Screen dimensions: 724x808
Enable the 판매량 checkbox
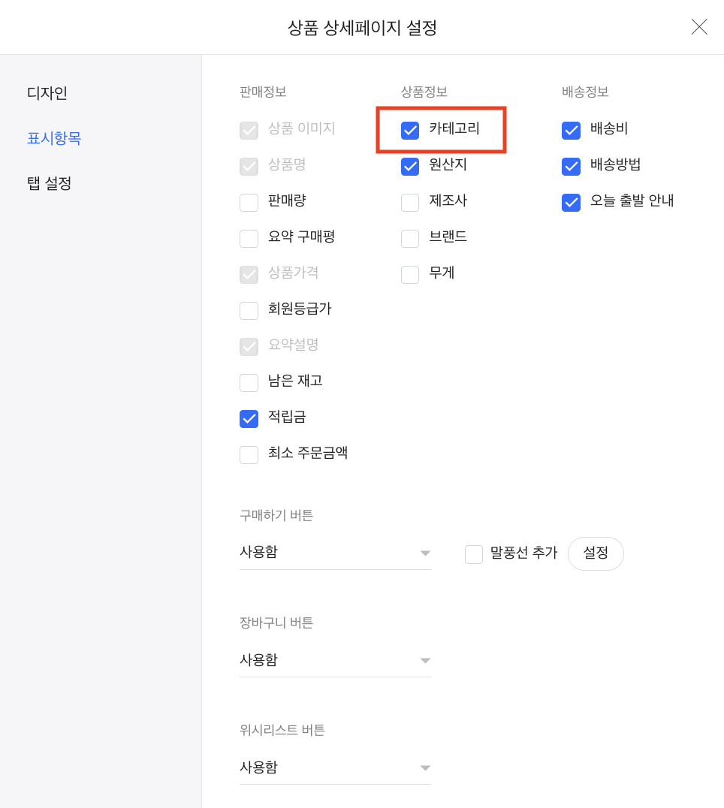[249, 203]
